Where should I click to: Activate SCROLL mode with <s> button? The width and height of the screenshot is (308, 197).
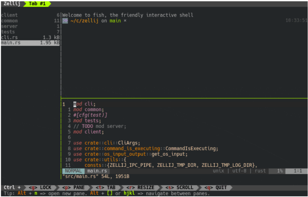(x=179, y=188)
